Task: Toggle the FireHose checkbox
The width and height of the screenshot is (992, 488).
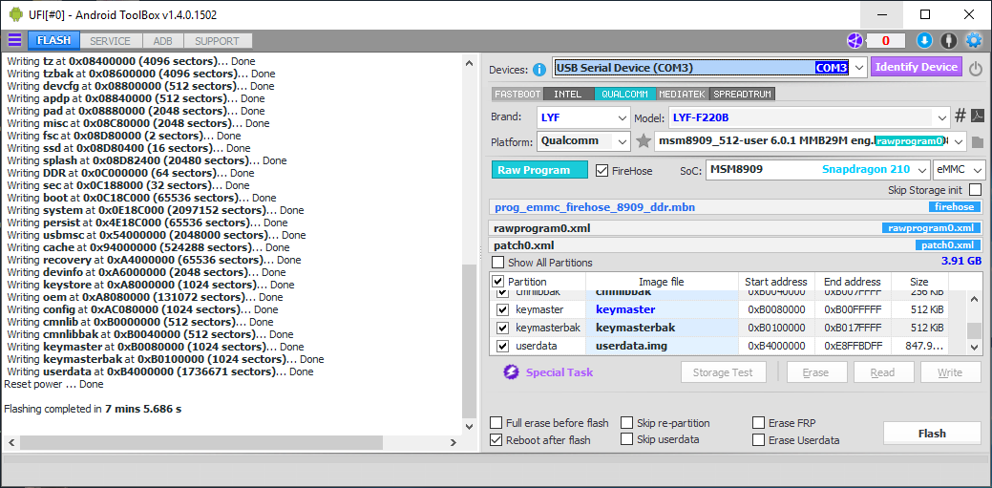Action: [602, 171]
